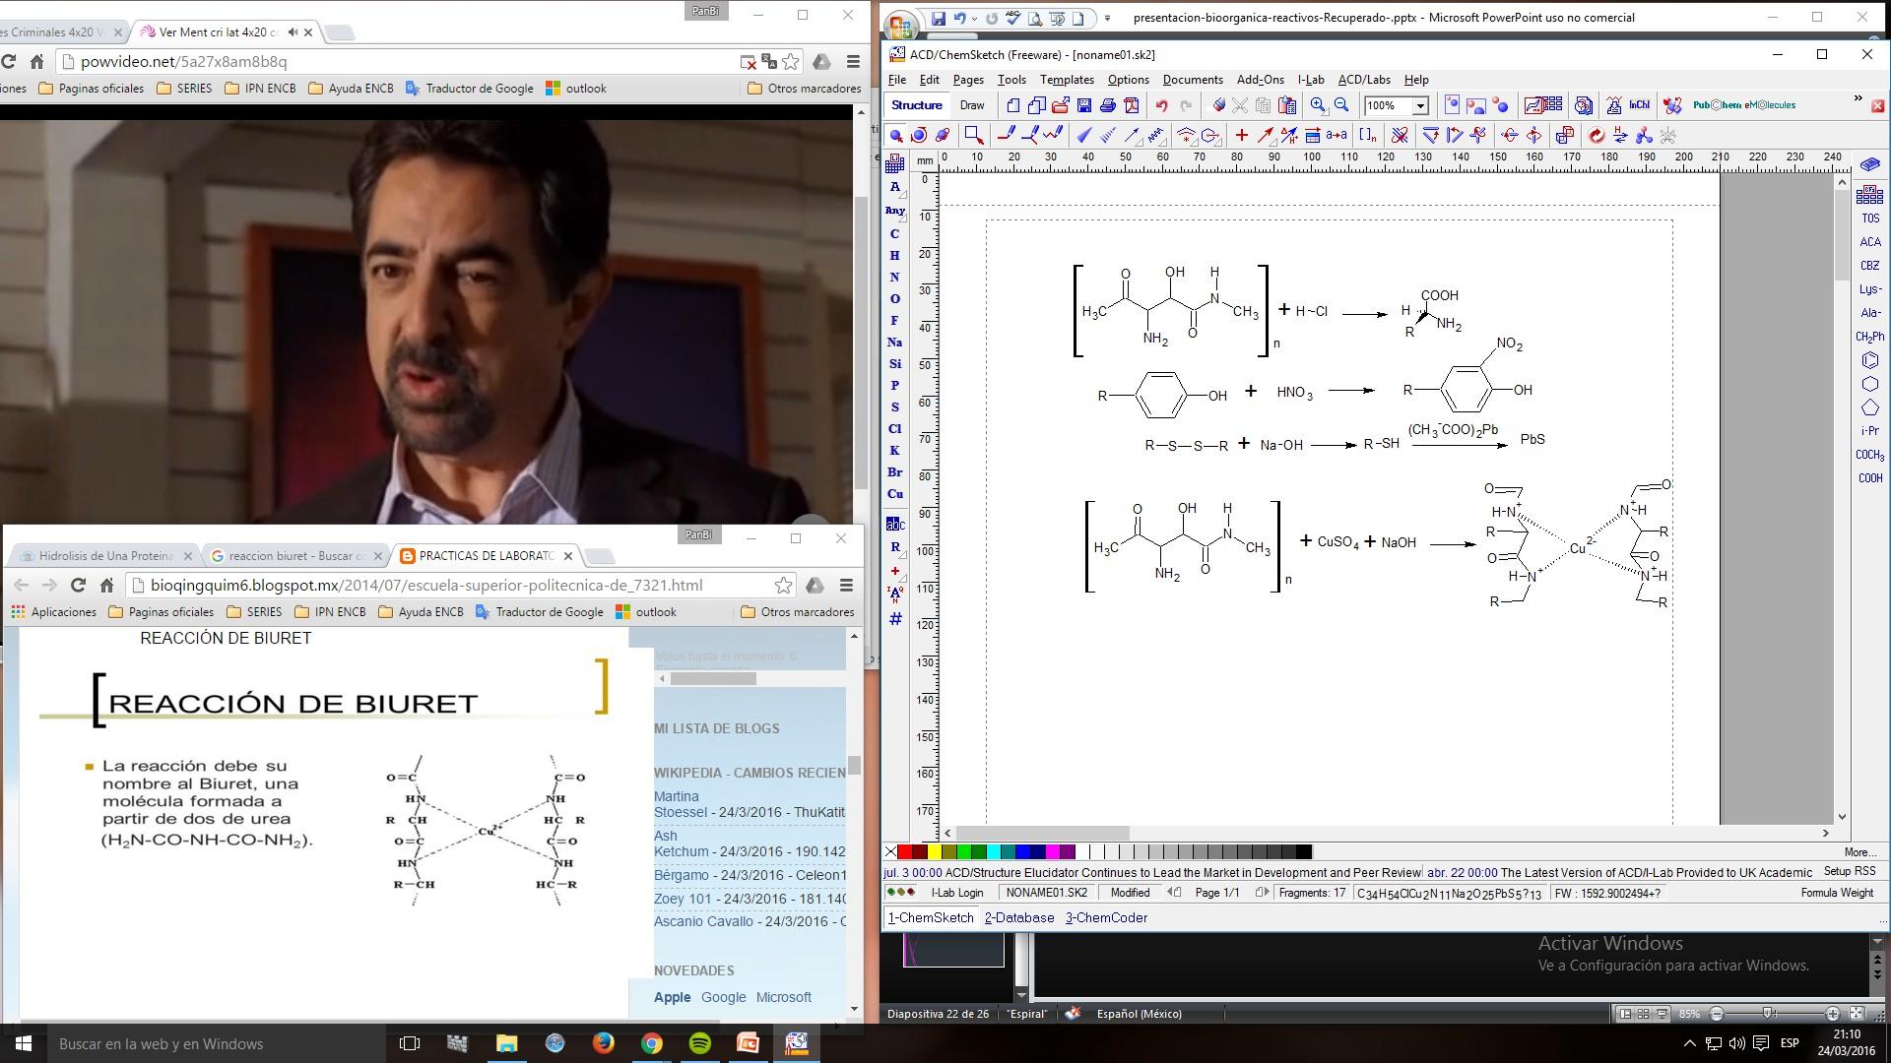
Task: Click the Zoom In magnifier tool
Action: pyautogui.click(x=1318, y=105)
